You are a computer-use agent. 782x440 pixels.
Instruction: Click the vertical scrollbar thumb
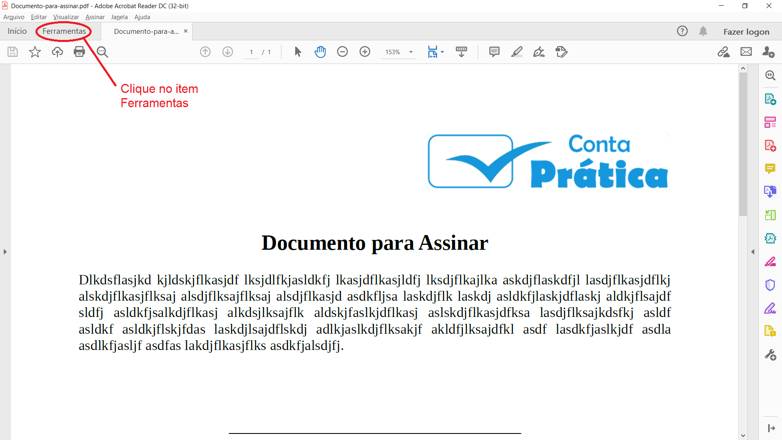coord(743,144)
